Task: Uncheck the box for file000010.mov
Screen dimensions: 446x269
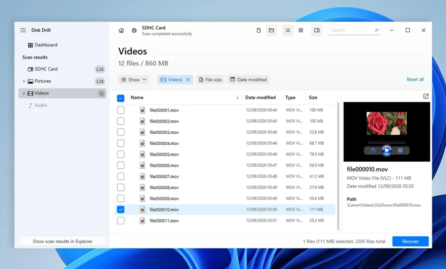Action: pyautogui.click(x=121, y=210)
